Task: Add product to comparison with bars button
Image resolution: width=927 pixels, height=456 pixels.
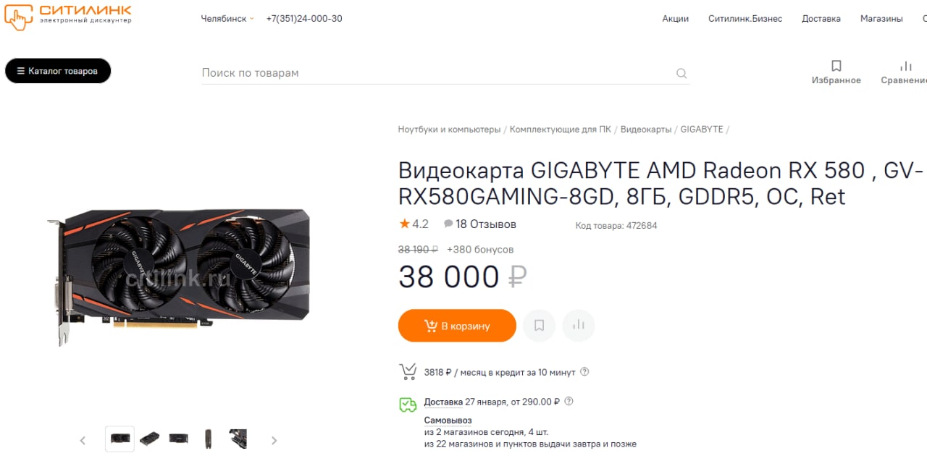Action: [x=578, y=326]
